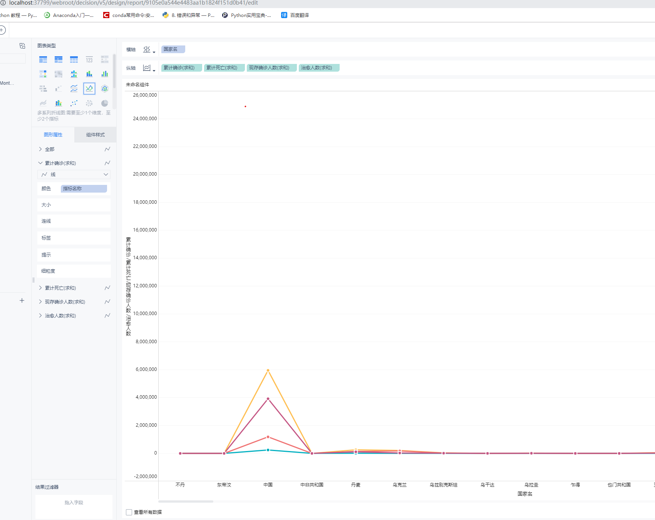Select the pie chart type icon
The height and width of the screenshot is (520, 655).
(104, 103)
